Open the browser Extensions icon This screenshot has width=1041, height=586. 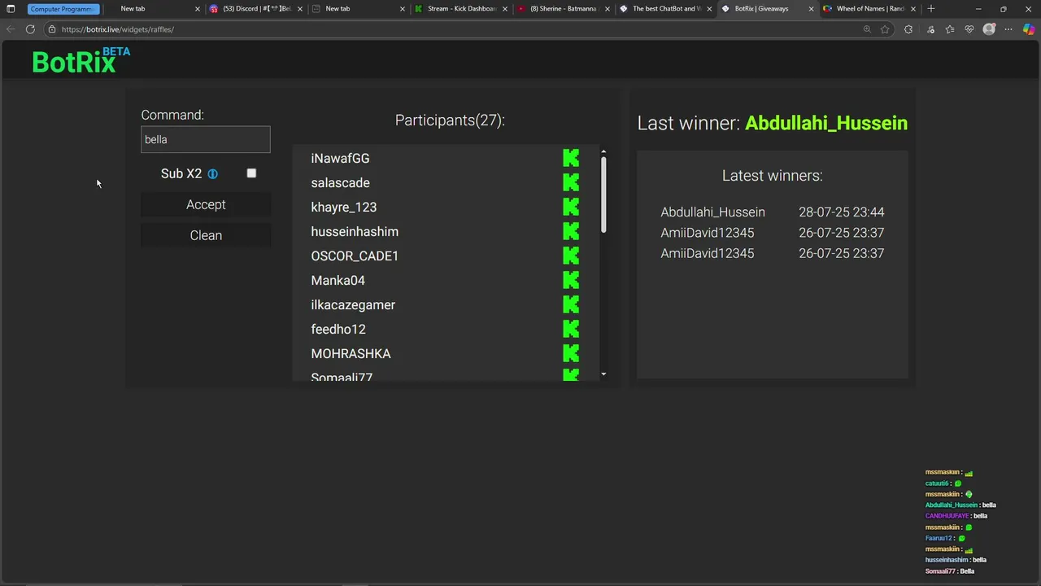pyautogui.click(x=908, y=29)
